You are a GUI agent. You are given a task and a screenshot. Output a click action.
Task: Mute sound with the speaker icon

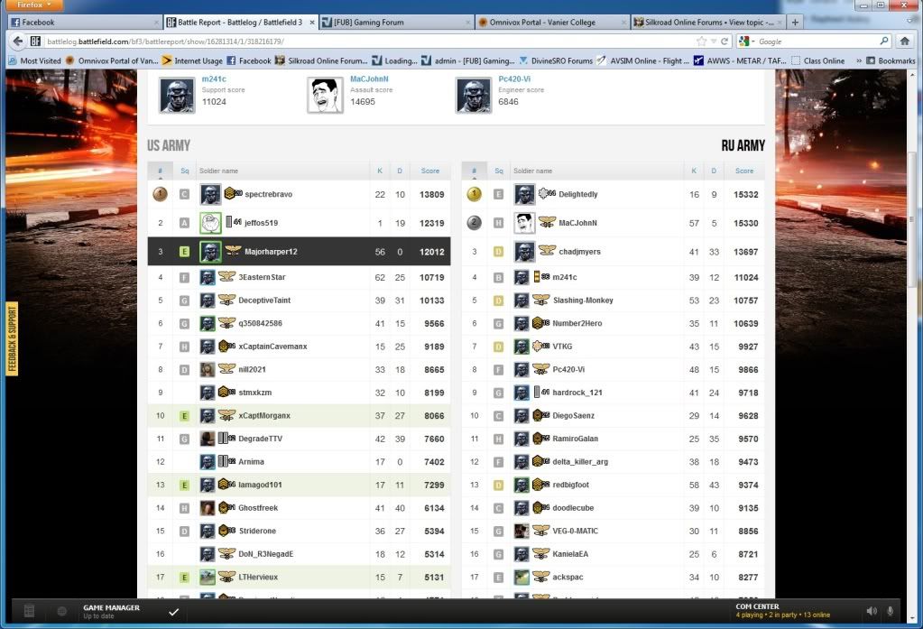[872, 611]
